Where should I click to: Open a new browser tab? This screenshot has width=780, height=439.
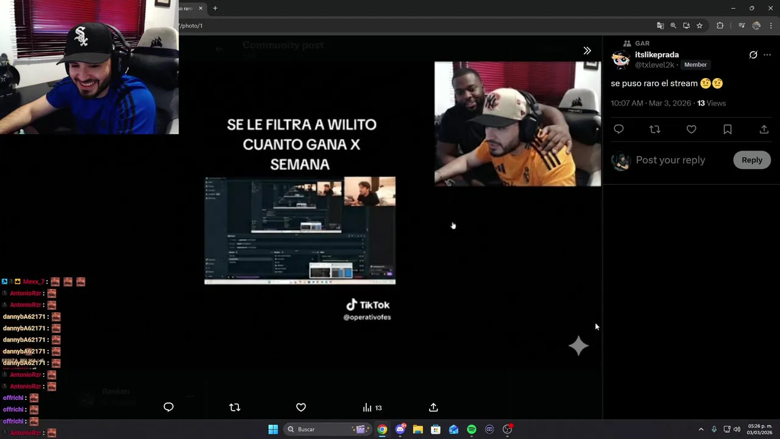pyautogui.click(x=215, y=8)
